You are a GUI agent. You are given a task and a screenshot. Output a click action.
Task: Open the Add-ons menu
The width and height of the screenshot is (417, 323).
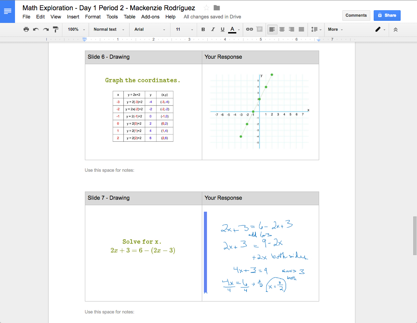click(150, 17)
